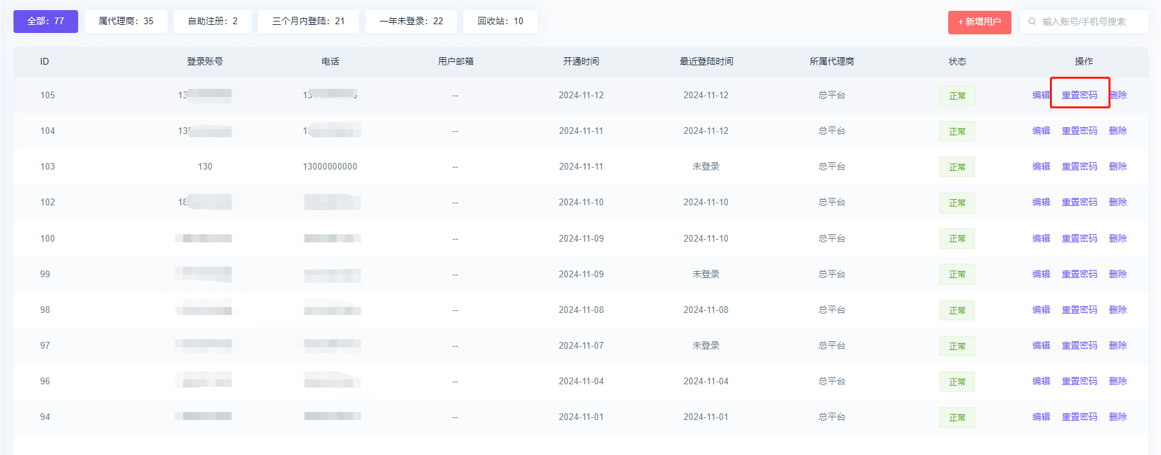The image size is (1161, 455).
Task: Edit user with ID 105
Action: [1040, 96]
